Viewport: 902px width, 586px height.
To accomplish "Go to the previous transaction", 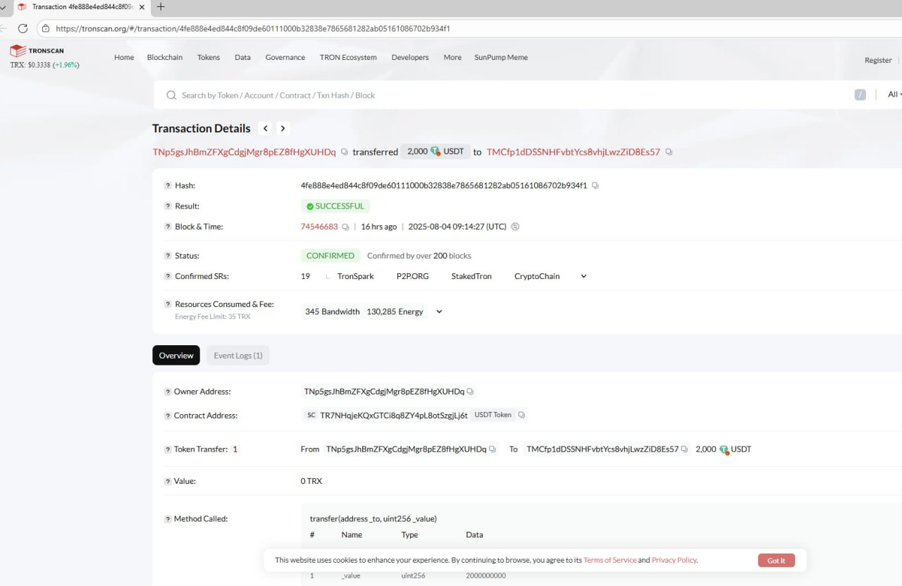I will (265, 128).
